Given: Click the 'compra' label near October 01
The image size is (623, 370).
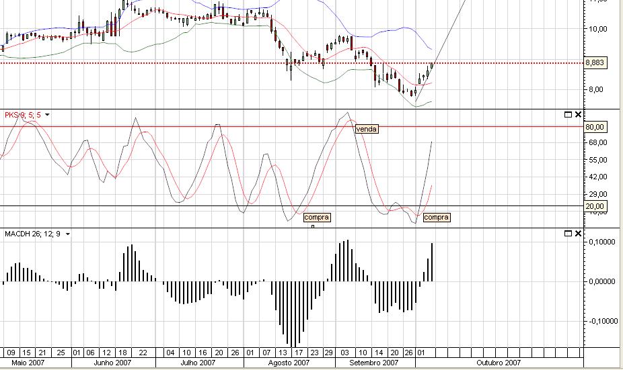Looking at the screenshot, I should 436,218.
